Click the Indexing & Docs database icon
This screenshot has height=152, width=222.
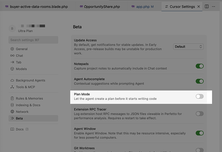point(12,105)
